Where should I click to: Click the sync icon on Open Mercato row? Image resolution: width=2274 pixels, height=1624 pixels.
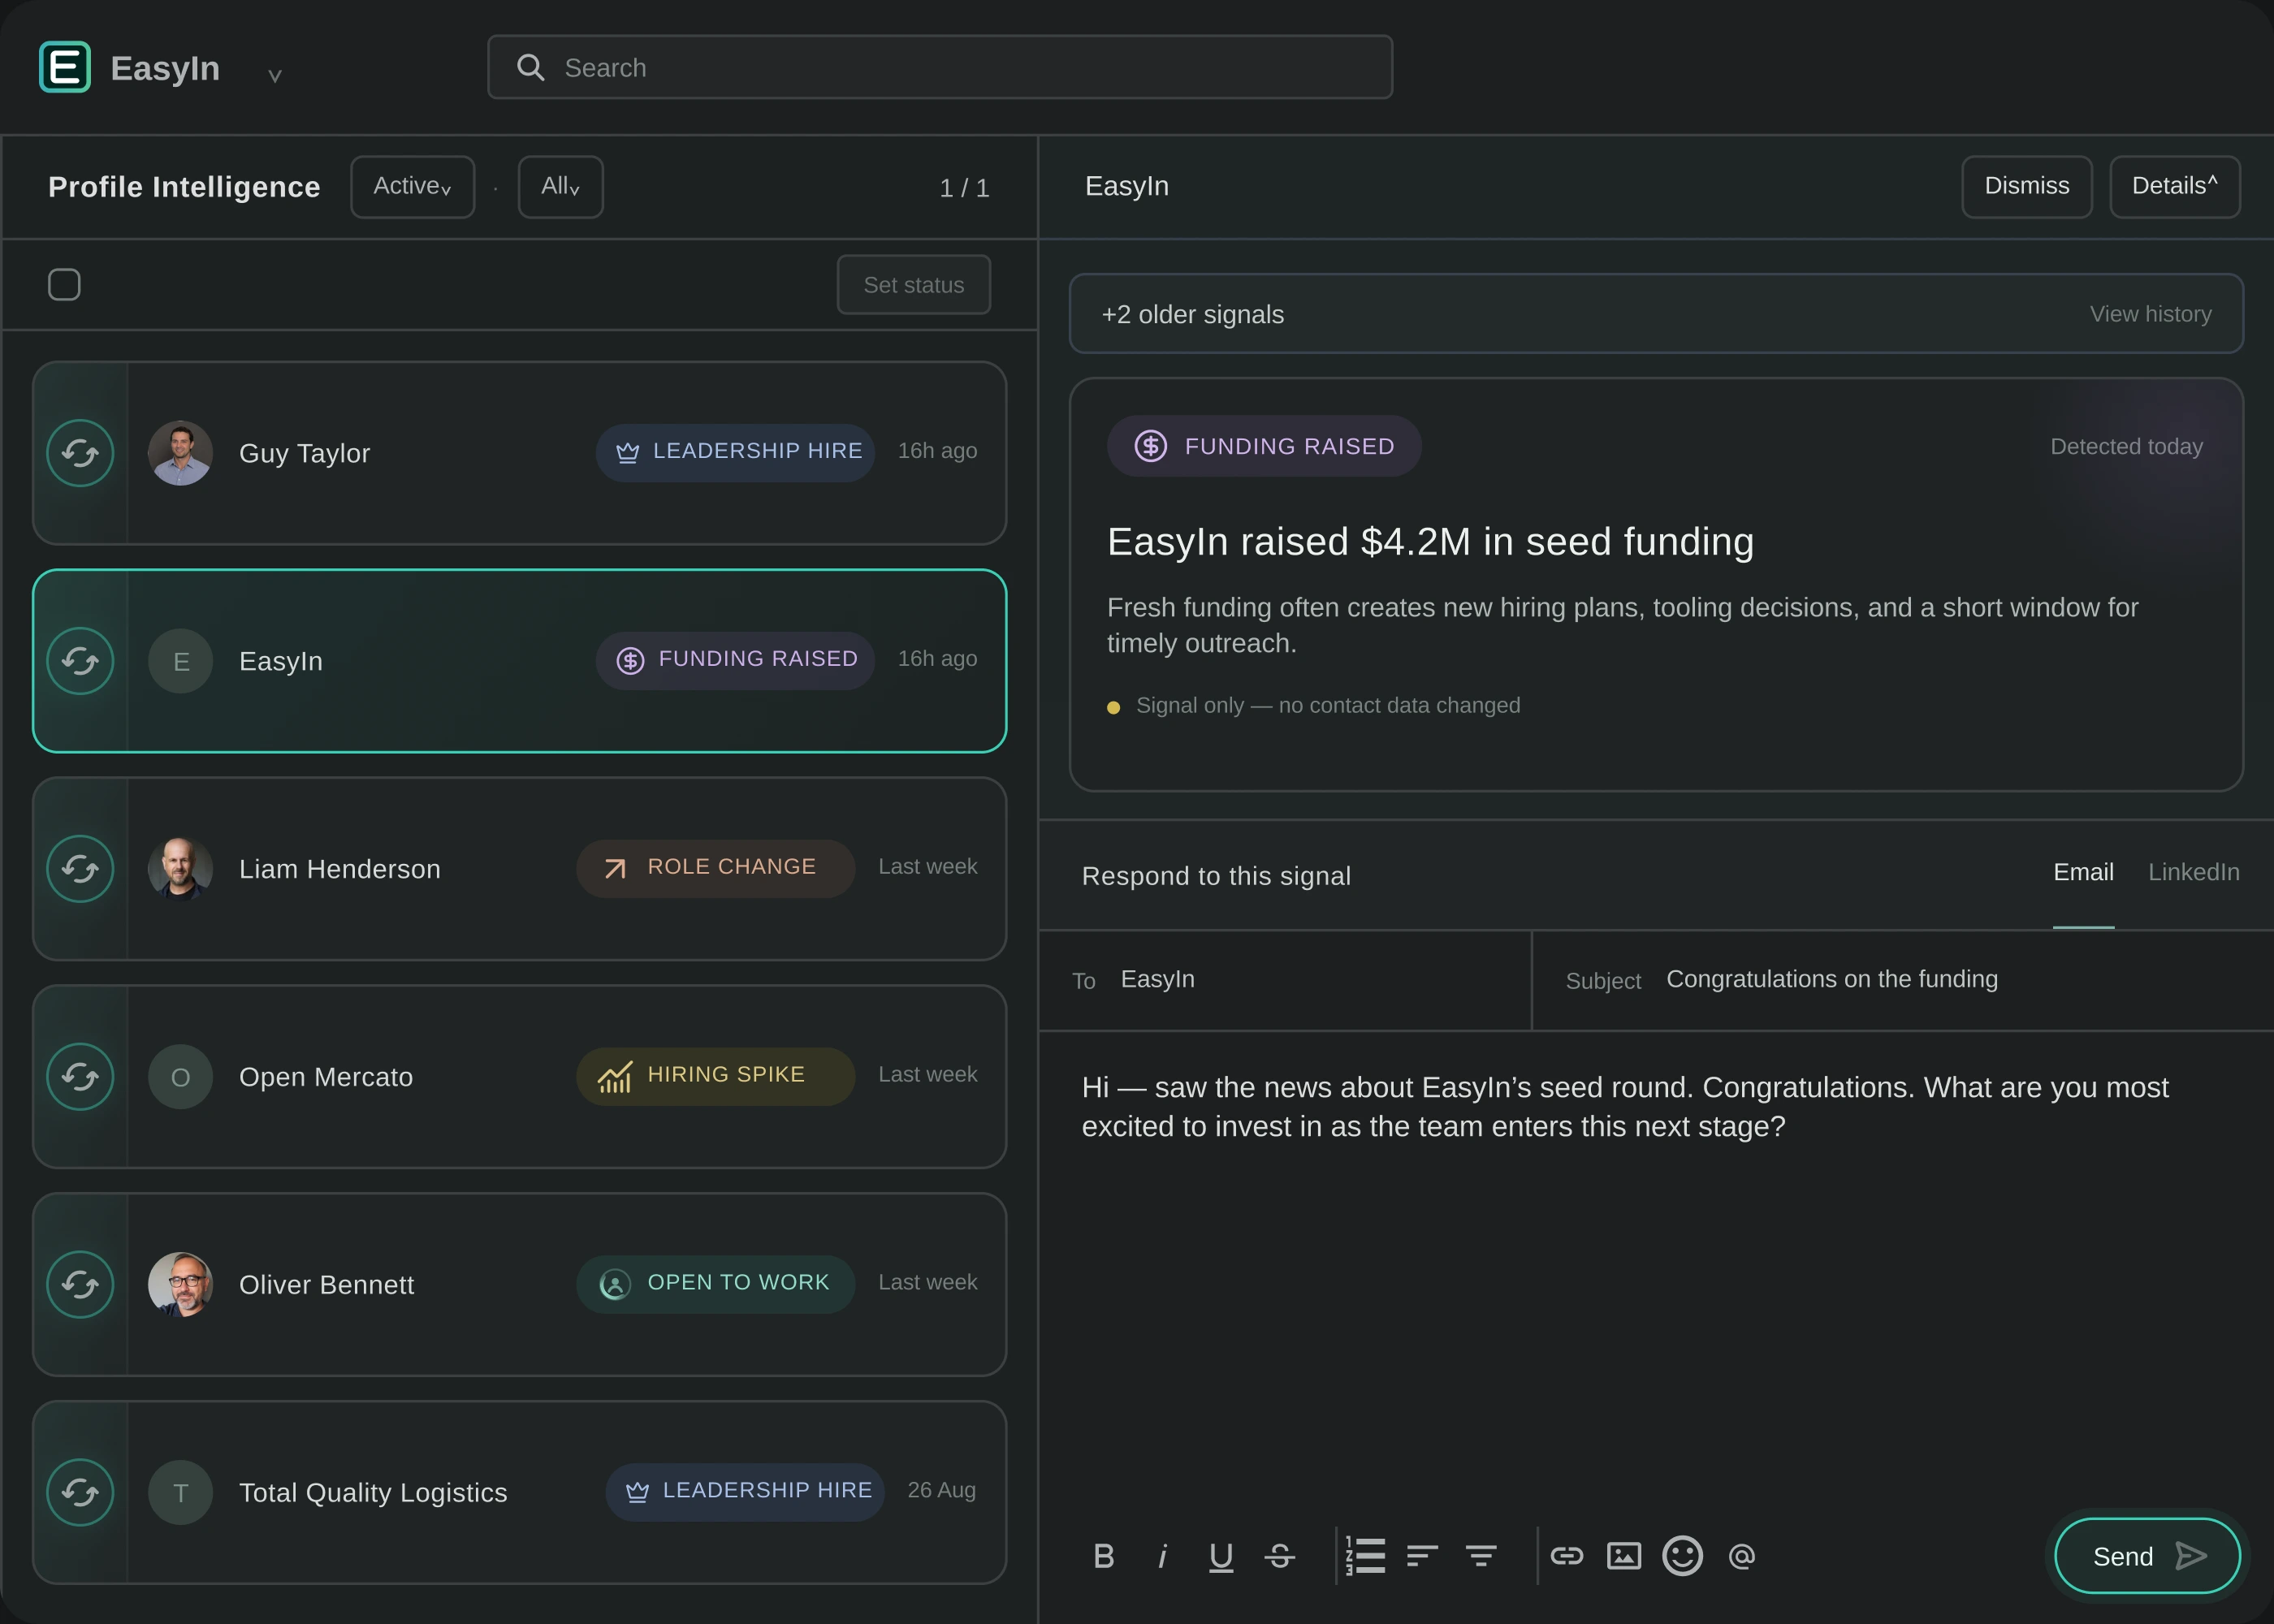coord(80,1077)
